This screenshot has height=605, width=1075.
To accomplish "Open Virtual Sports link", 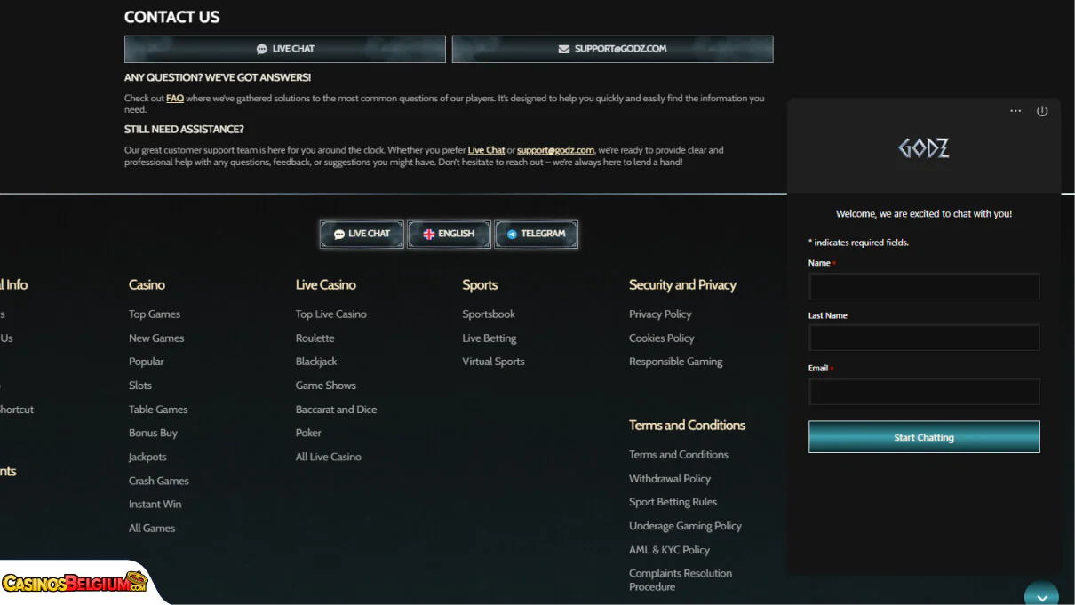I will click(493, 362).
